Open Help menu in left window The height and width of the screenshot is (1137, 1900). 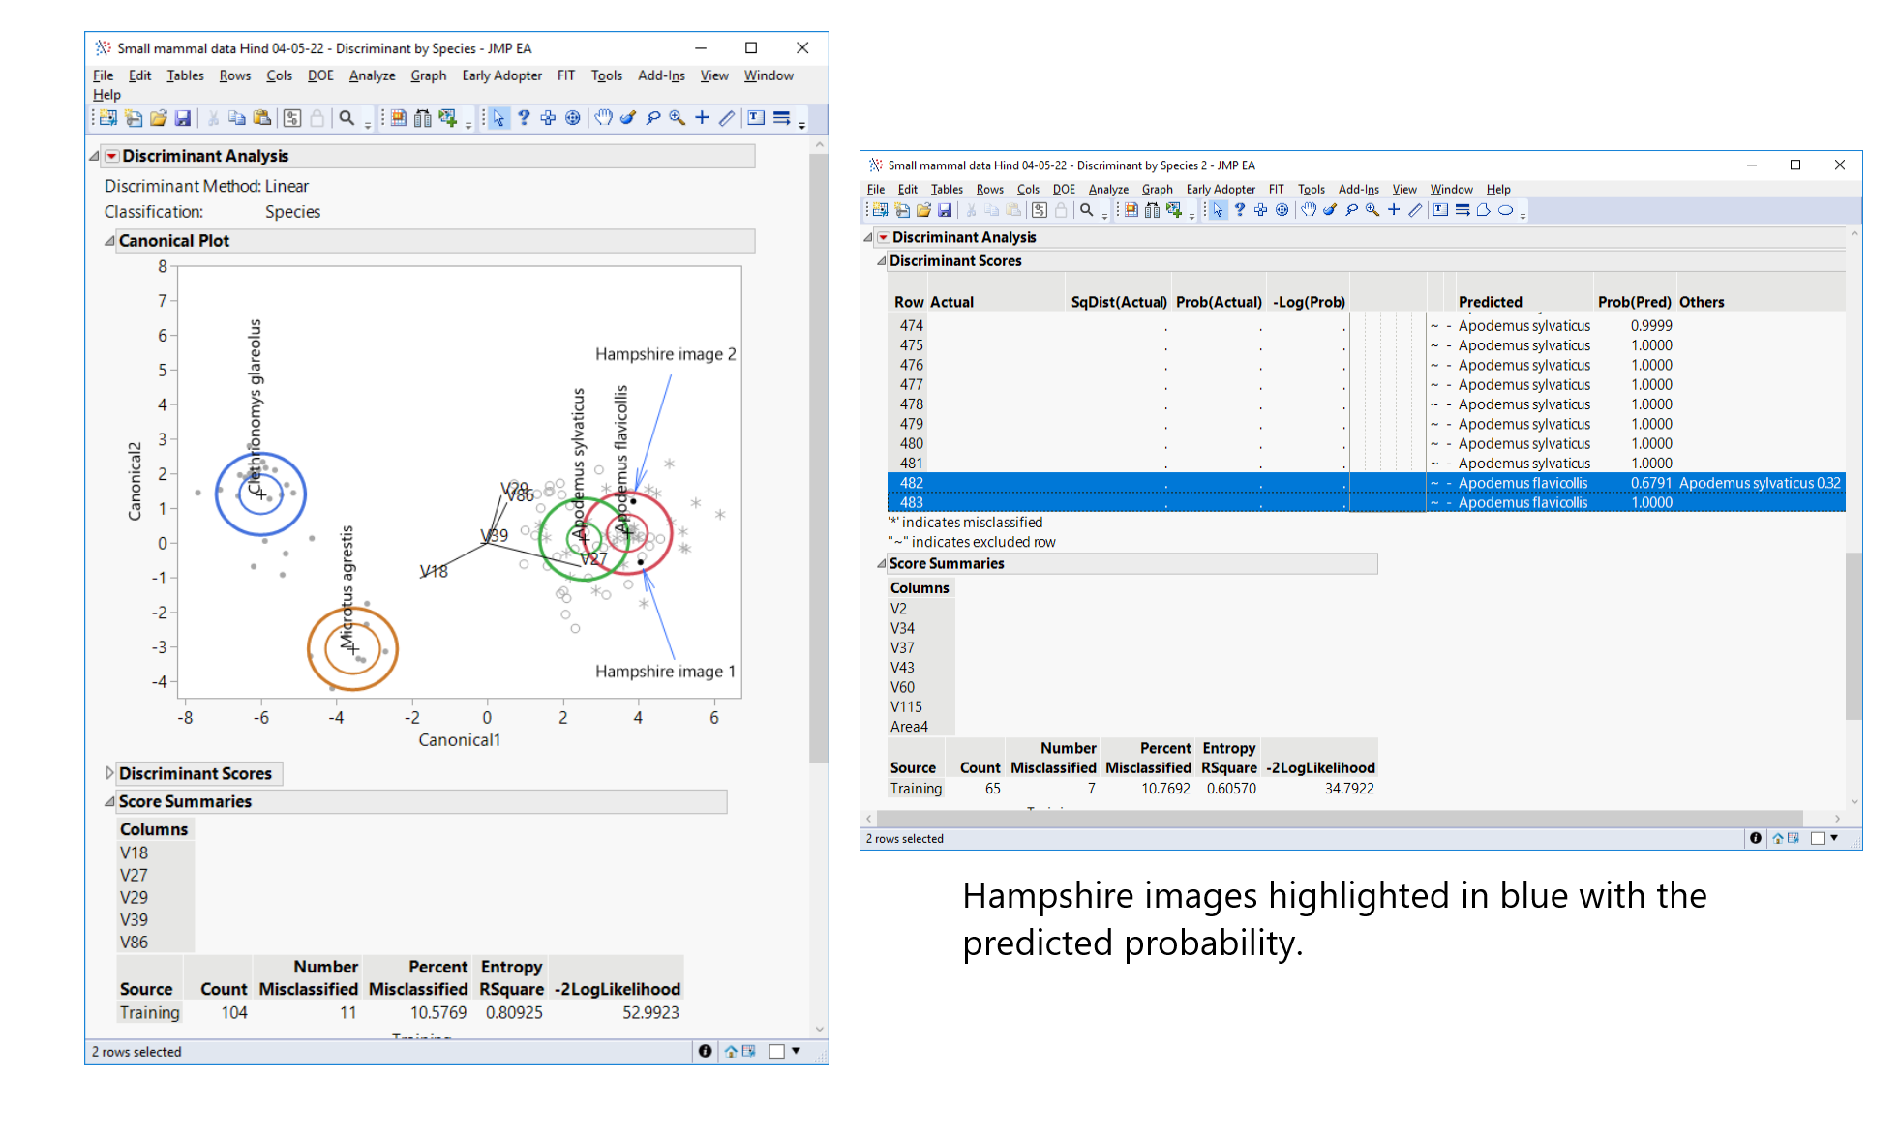coord(106,95)
